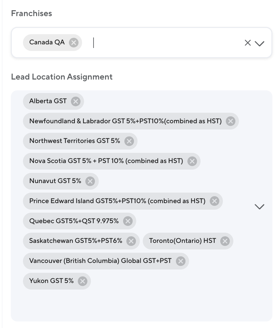Remove Vancouver (British Columbia) location tag
The height and width of the screenshot is (328, 277).
coord(181,261)
